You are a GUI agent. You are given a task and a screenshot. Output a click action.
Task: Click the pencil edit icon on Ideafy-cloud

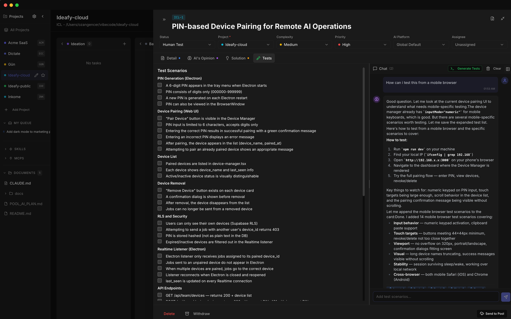point(36,75)
